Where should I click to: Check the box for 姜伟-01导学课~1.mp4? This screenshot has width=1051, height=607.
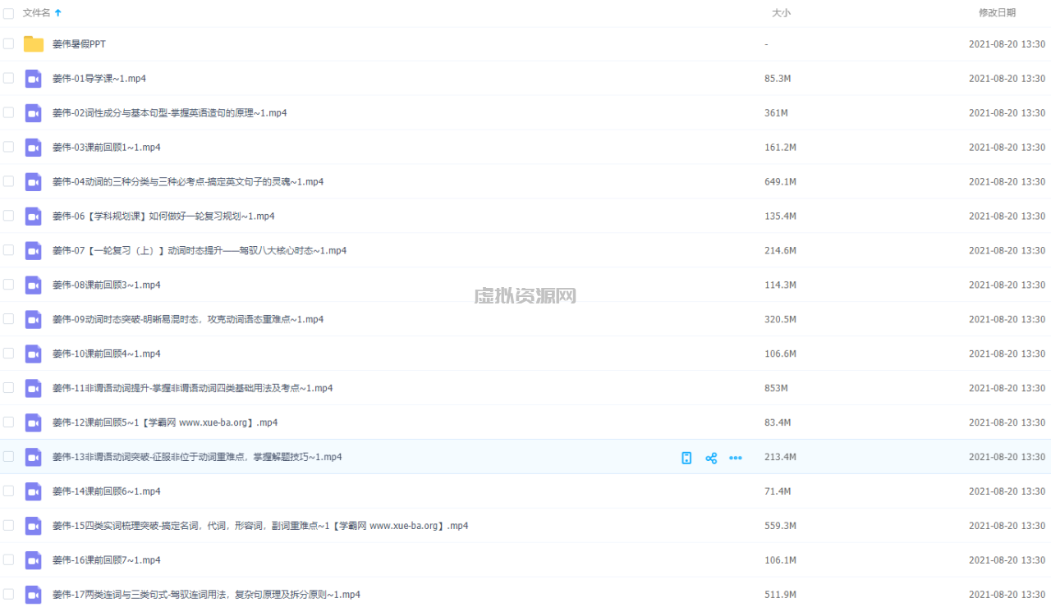tap(8, 79)
